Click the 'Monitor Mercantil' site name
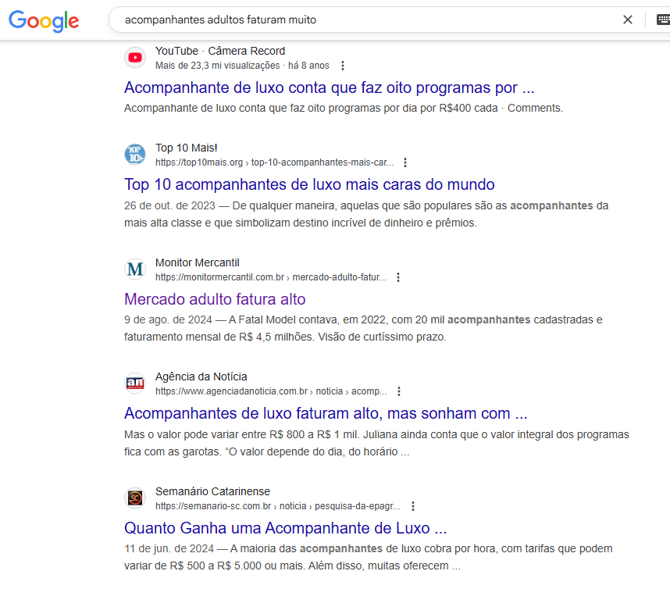This screenshot has height=596, width=670. click(x=198, y=262)
